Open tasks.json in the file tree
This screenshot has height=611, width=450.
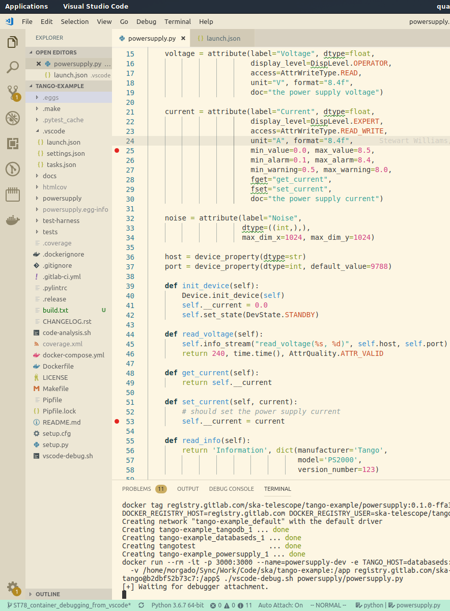tap(69, 164)
